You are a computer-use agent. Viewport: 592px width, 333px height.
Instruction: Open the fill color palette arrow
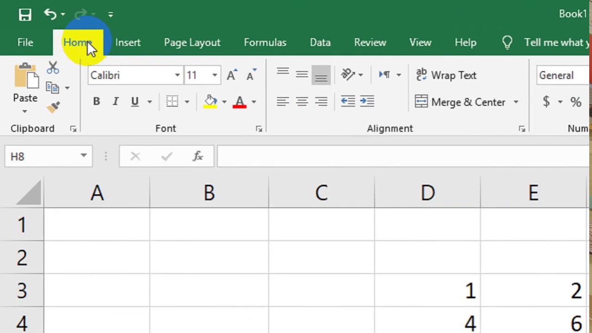pyautogui.click(x=224, y=102)
